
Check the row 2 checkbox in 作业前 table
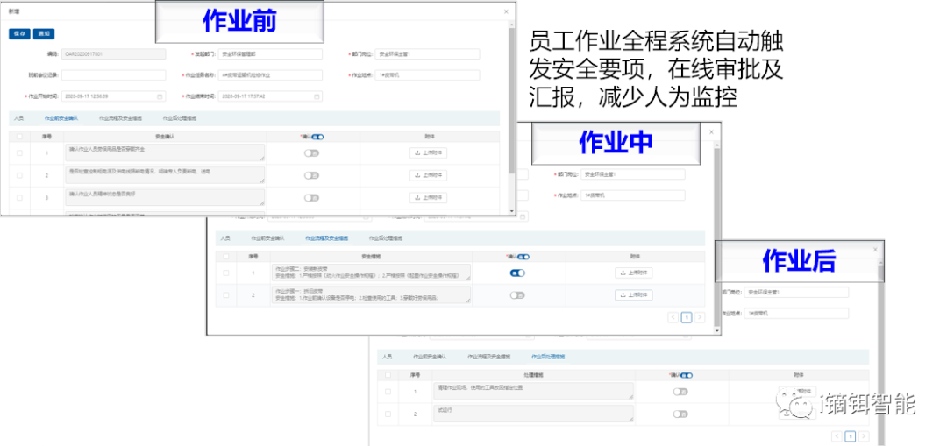[x=20, y=175]
